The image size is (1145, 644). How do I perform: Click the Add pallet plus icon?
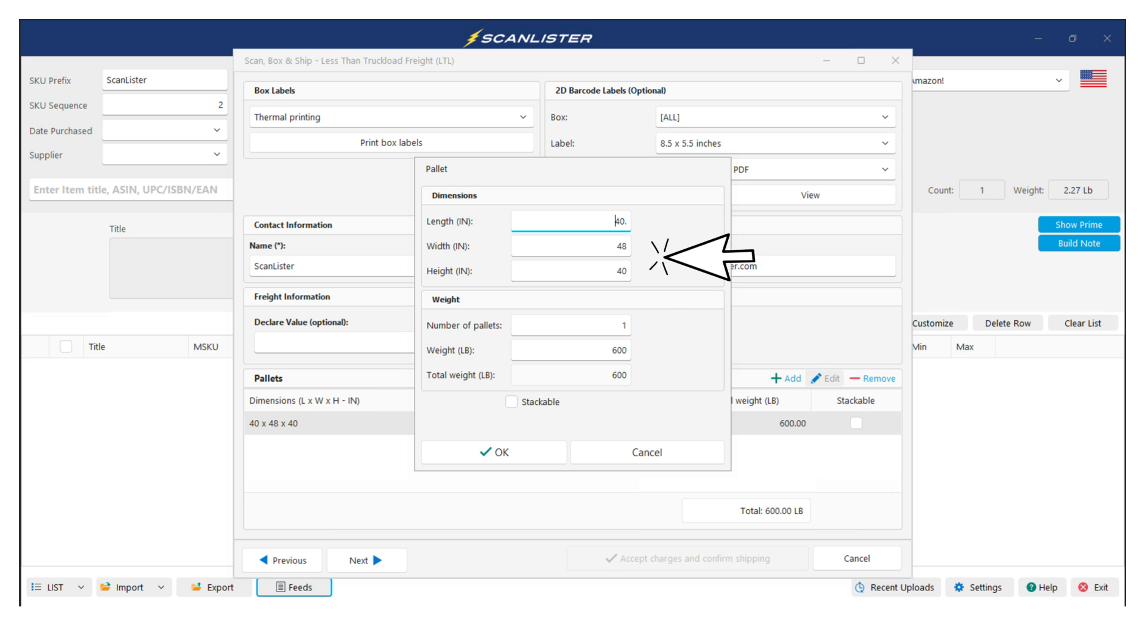pyautogui.click(x=776, y=379)
